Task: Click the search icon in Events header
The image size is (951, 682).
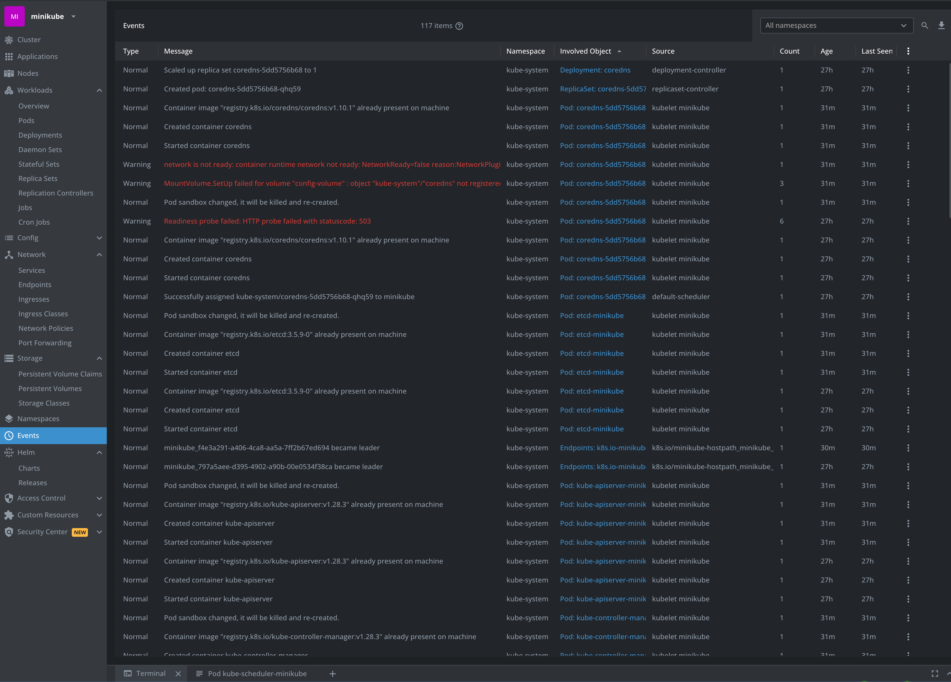Action: coord(924,26)
